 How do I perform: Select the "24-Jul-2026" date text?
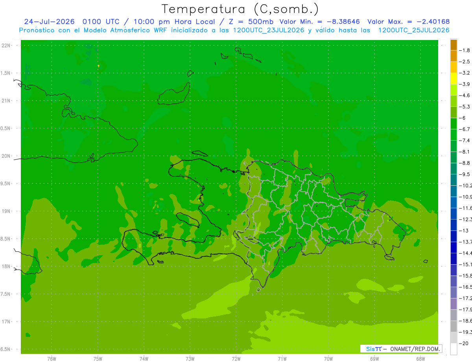(50, 22)
